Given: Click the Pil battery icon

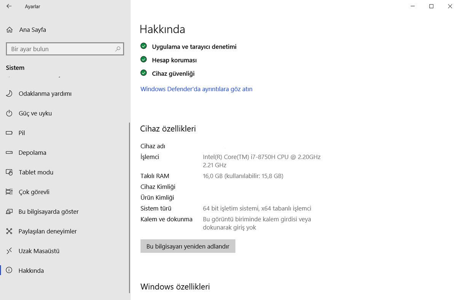Looking at the screenshot, I should (10, 133).
